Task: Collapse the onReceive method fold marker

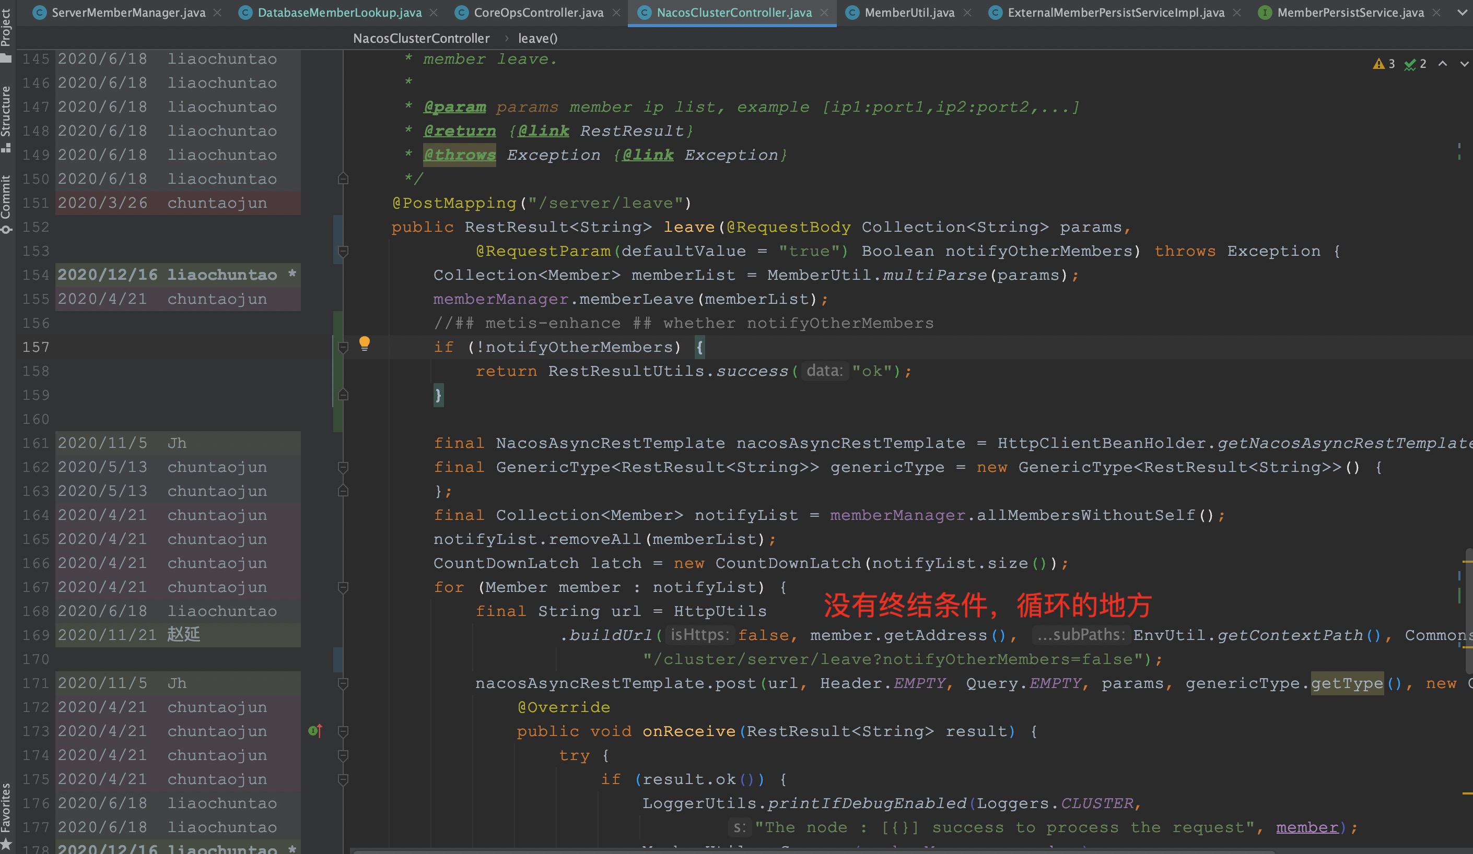Action: [x=344, y=731]
